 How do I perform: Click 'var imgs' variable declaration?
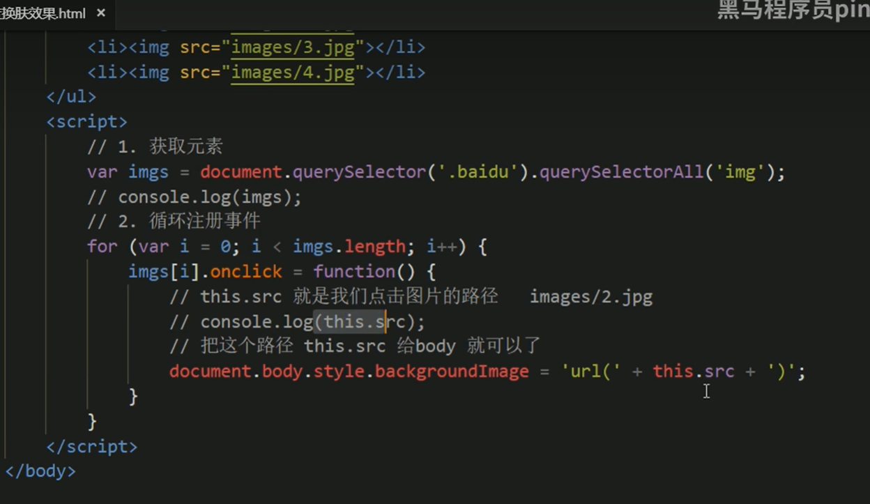coord(128,171)
